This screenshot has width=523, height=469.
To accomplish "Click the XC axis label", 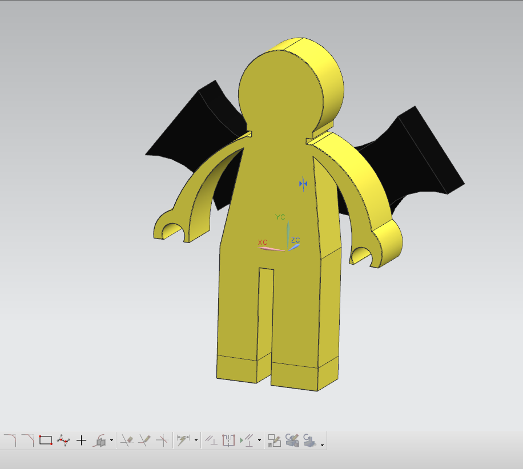I will (x=263, y=242).
